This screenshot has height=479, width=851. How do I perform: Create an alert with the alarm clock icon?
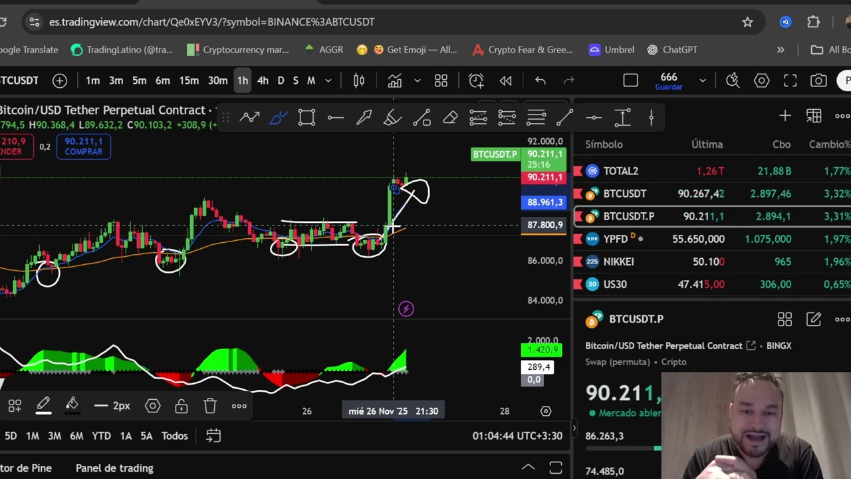(x=476, y=80)
